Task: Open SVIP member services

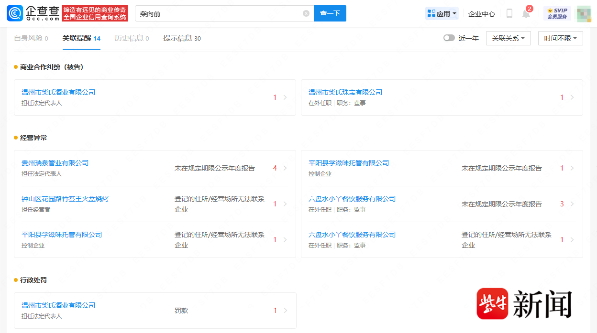Action: (557, 13)
